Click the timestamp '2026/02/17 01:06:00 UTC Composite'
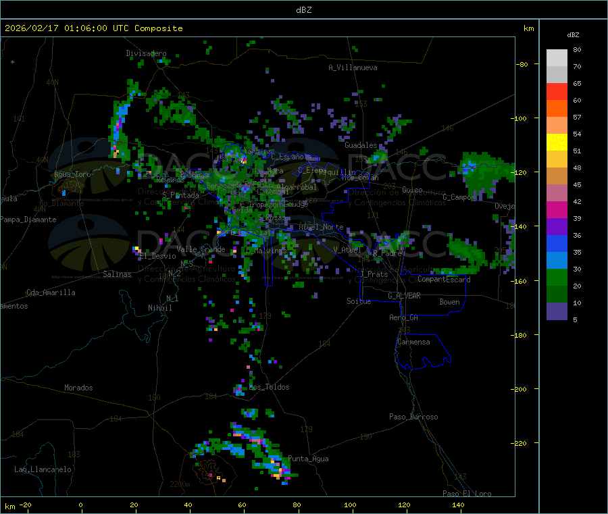The height and width of the screenshot is (514, 608). point(93,28)
